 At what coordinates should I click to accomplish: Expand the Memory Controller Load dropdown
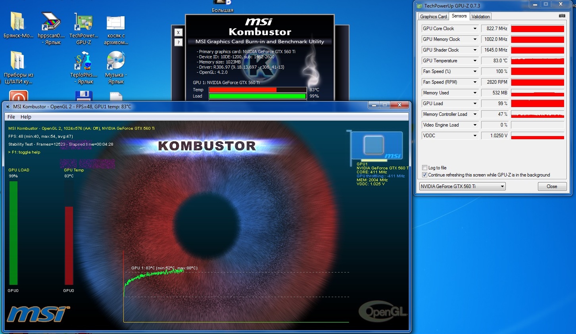(475, 114)
